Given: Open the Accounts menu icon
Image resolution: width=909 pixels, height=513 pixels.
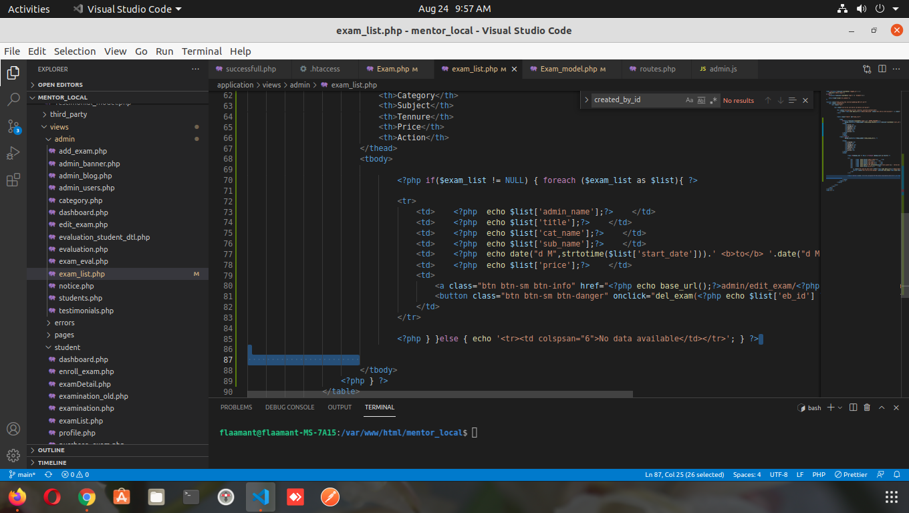Looking at the screenshot, I should [13, 429].
